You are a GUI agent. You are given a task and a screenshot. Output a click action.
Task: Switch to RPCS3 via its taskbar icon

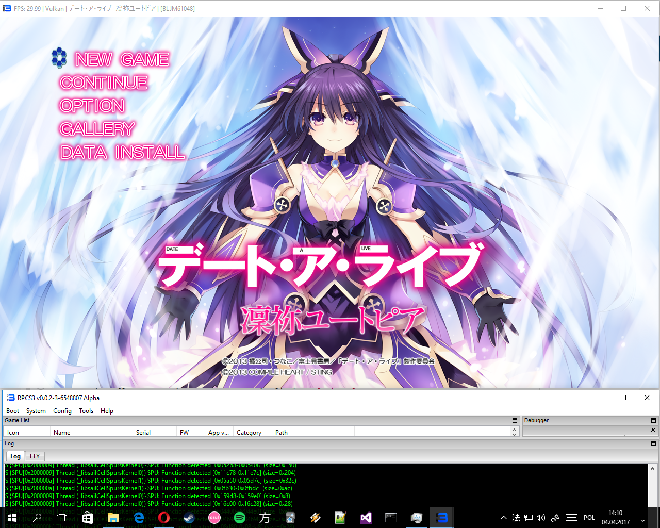(442, 518)
